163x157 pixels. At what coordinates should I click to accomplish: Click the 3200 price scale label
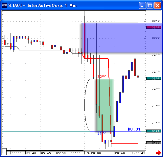(x=156, y=89)
